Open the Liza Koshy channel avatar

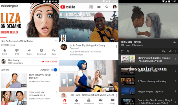(4, 62)
